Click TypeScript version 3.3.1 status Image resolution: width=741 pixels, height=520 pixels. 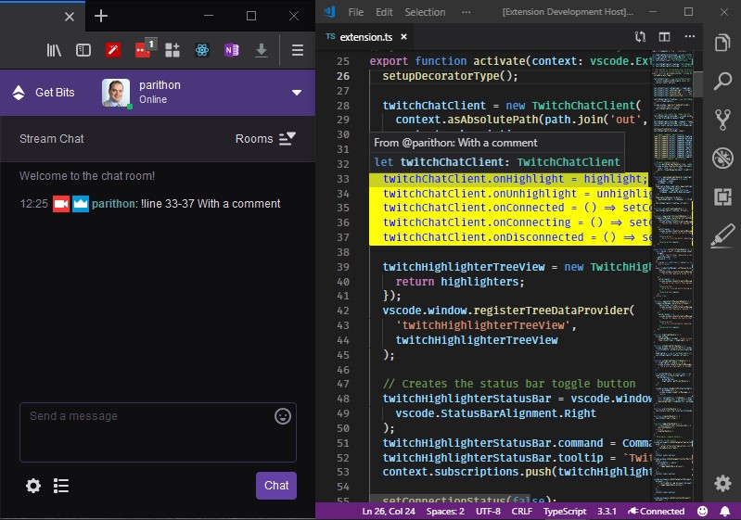click(607, 511)
